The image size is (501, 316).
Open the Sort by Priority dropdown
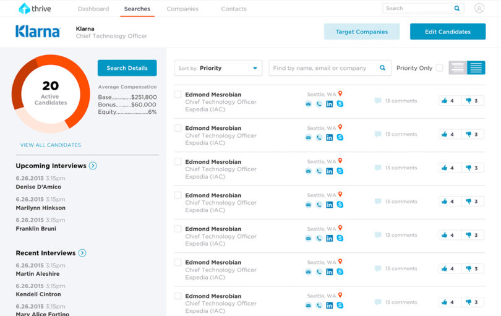click(218, 68)
